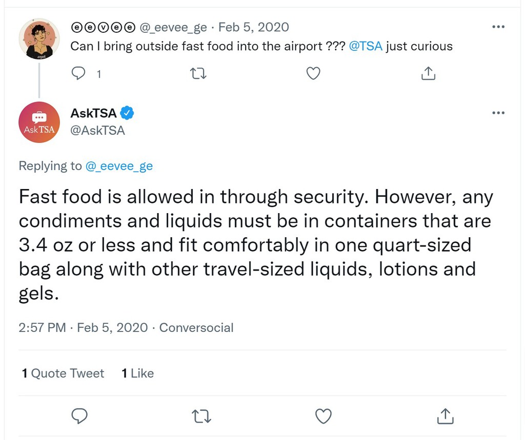Share AskTSA's reply tweet
Viewport: 525px width, 440px height.
pos(445,416)
